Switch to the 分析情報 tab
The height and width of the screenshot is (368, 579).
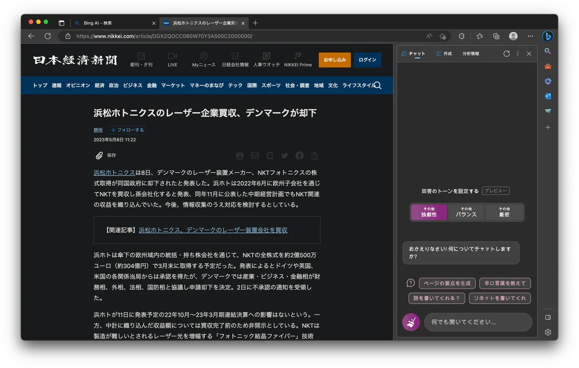[471, 54]
